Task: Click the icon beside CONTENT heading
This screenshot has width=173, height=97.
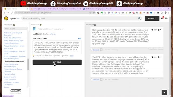Action: pyautogui.click(x=95, y=25)
